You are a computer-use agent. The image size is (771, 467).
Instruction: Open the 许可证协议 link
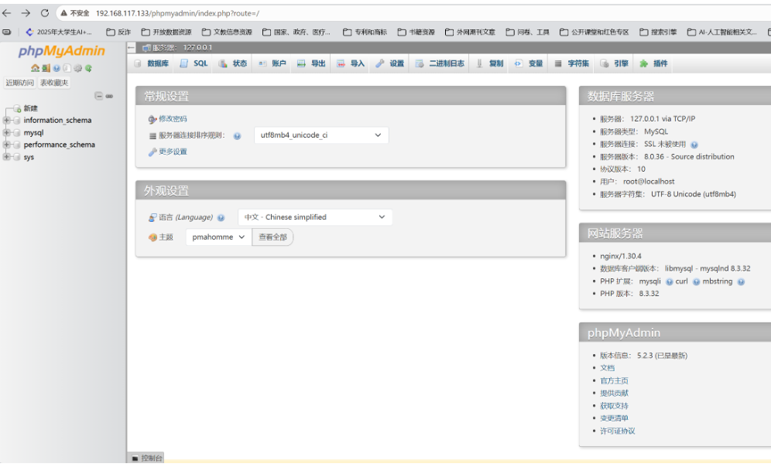click(x=618, y=431)
